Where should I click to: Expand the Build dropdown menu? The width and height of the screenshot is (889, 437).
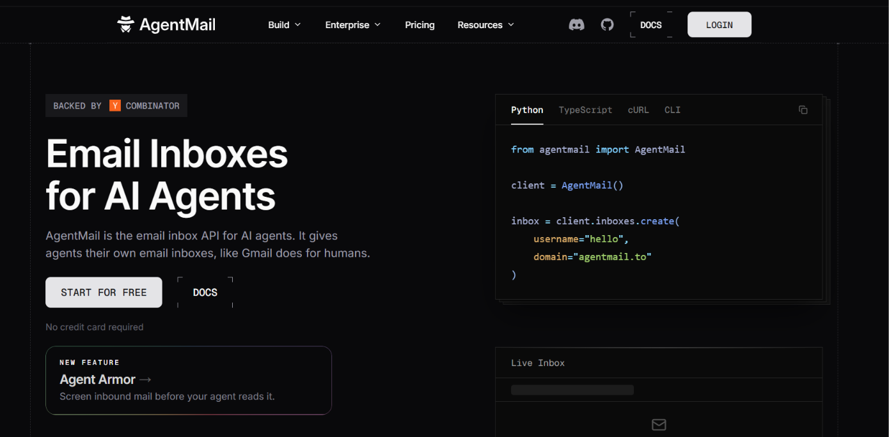pos(284,25)
